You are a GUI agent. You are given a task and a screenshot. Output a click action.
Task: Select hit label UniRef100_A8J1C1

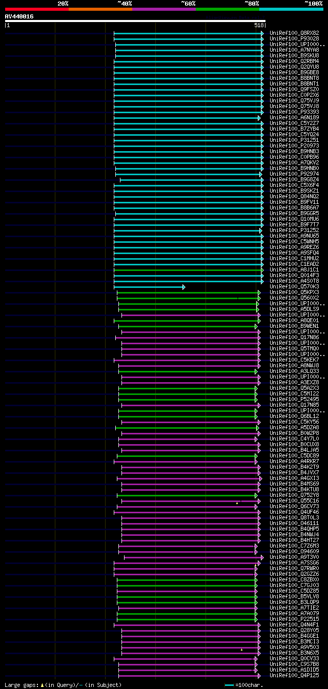click(294, 269)
